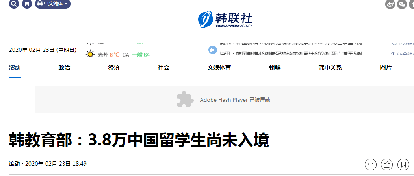The width and height of the screenshot is (414, 176).
Task: Open the search magnifier icon
Action: click(14, 4)
